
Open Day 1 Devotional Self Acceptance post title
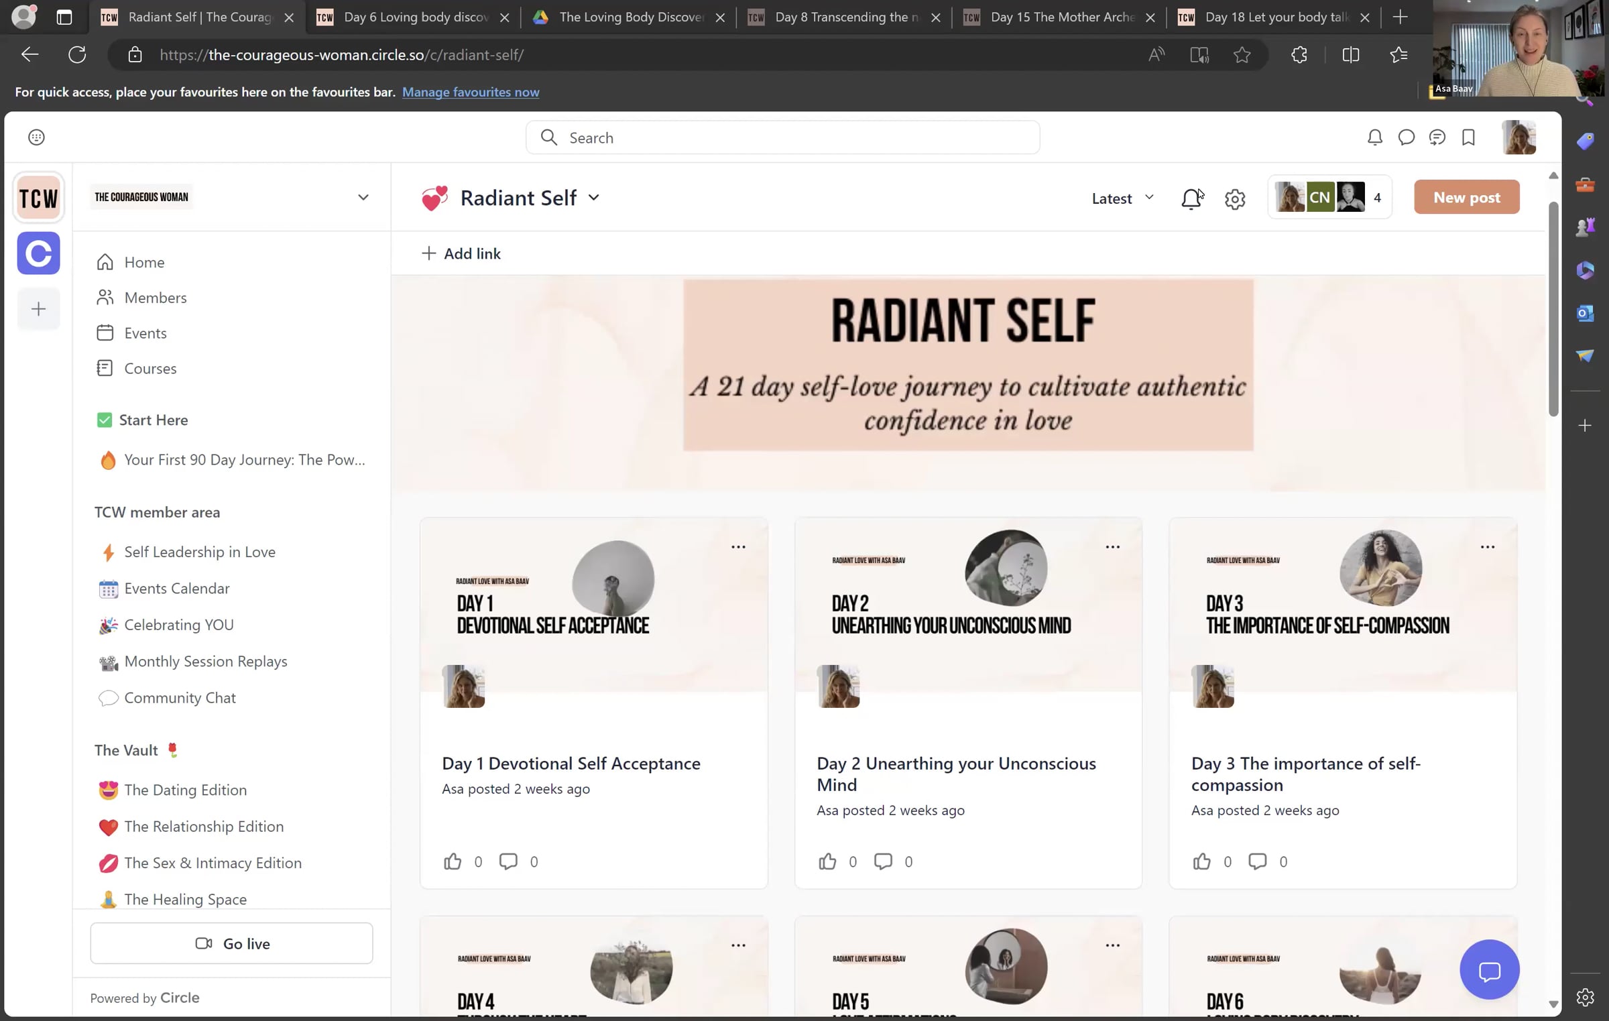[x=571, y=764]
